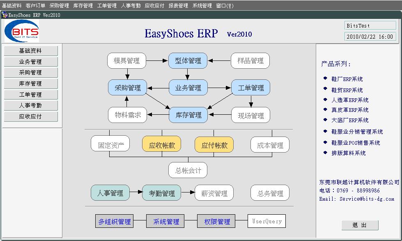This screenshot has width=402, height=241.
Task: Click the 排版算料系统 product link
Action: [x=349, y=153]
